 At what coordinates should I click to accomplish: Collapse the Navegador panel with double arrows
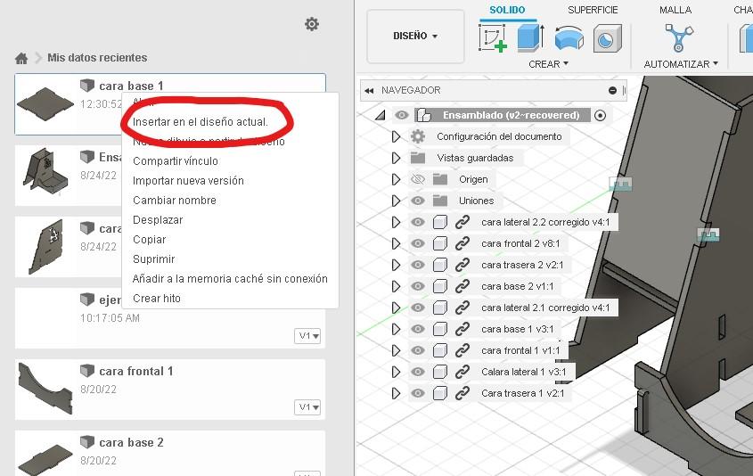[x=369, y=90]
